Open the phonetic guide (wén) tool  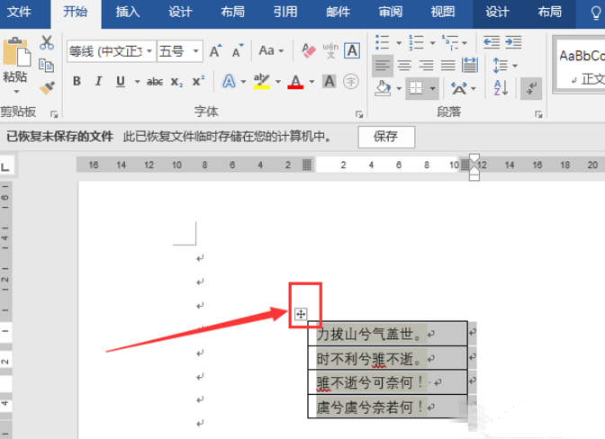(x=330, y=50)
